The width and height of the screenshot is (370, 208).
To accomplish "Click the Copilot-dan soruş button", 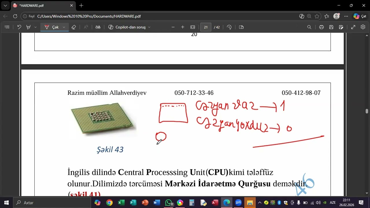I will point(127,27).
